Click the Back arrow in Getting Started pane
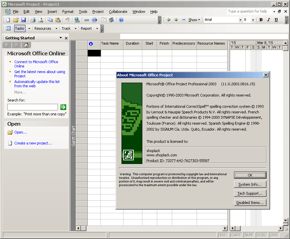 point(7,45)
